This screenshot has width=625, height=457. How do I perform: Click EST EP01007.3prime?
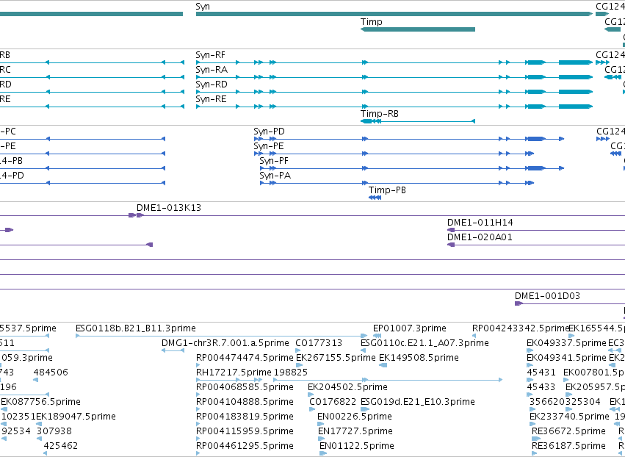[x=409, y=328]
